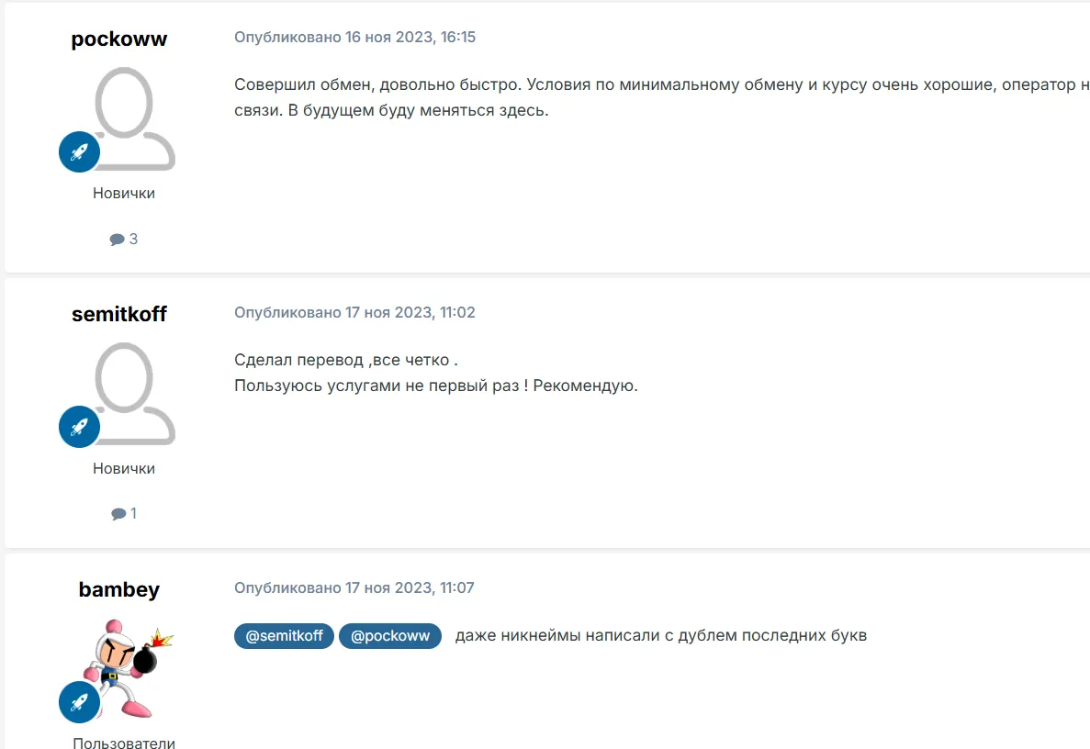This screenshot has width=1090, height=749.
Task: Click the Новички group label under semitkoff
Action: click(x=124, y=468)
